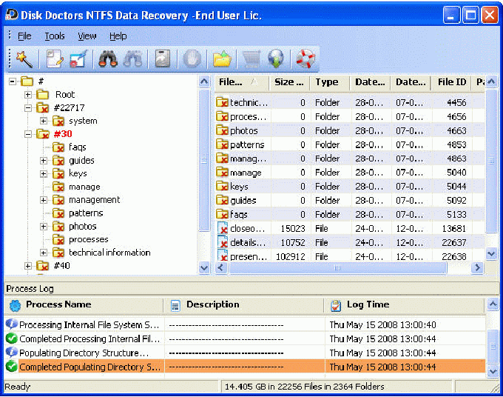Click the stop hand toolbar icon
Screen dimensions: 503x397
click(192, 59)
